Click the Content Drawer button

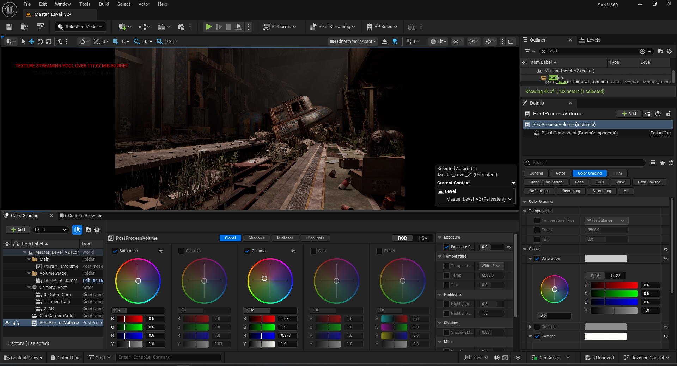(23, 358)
